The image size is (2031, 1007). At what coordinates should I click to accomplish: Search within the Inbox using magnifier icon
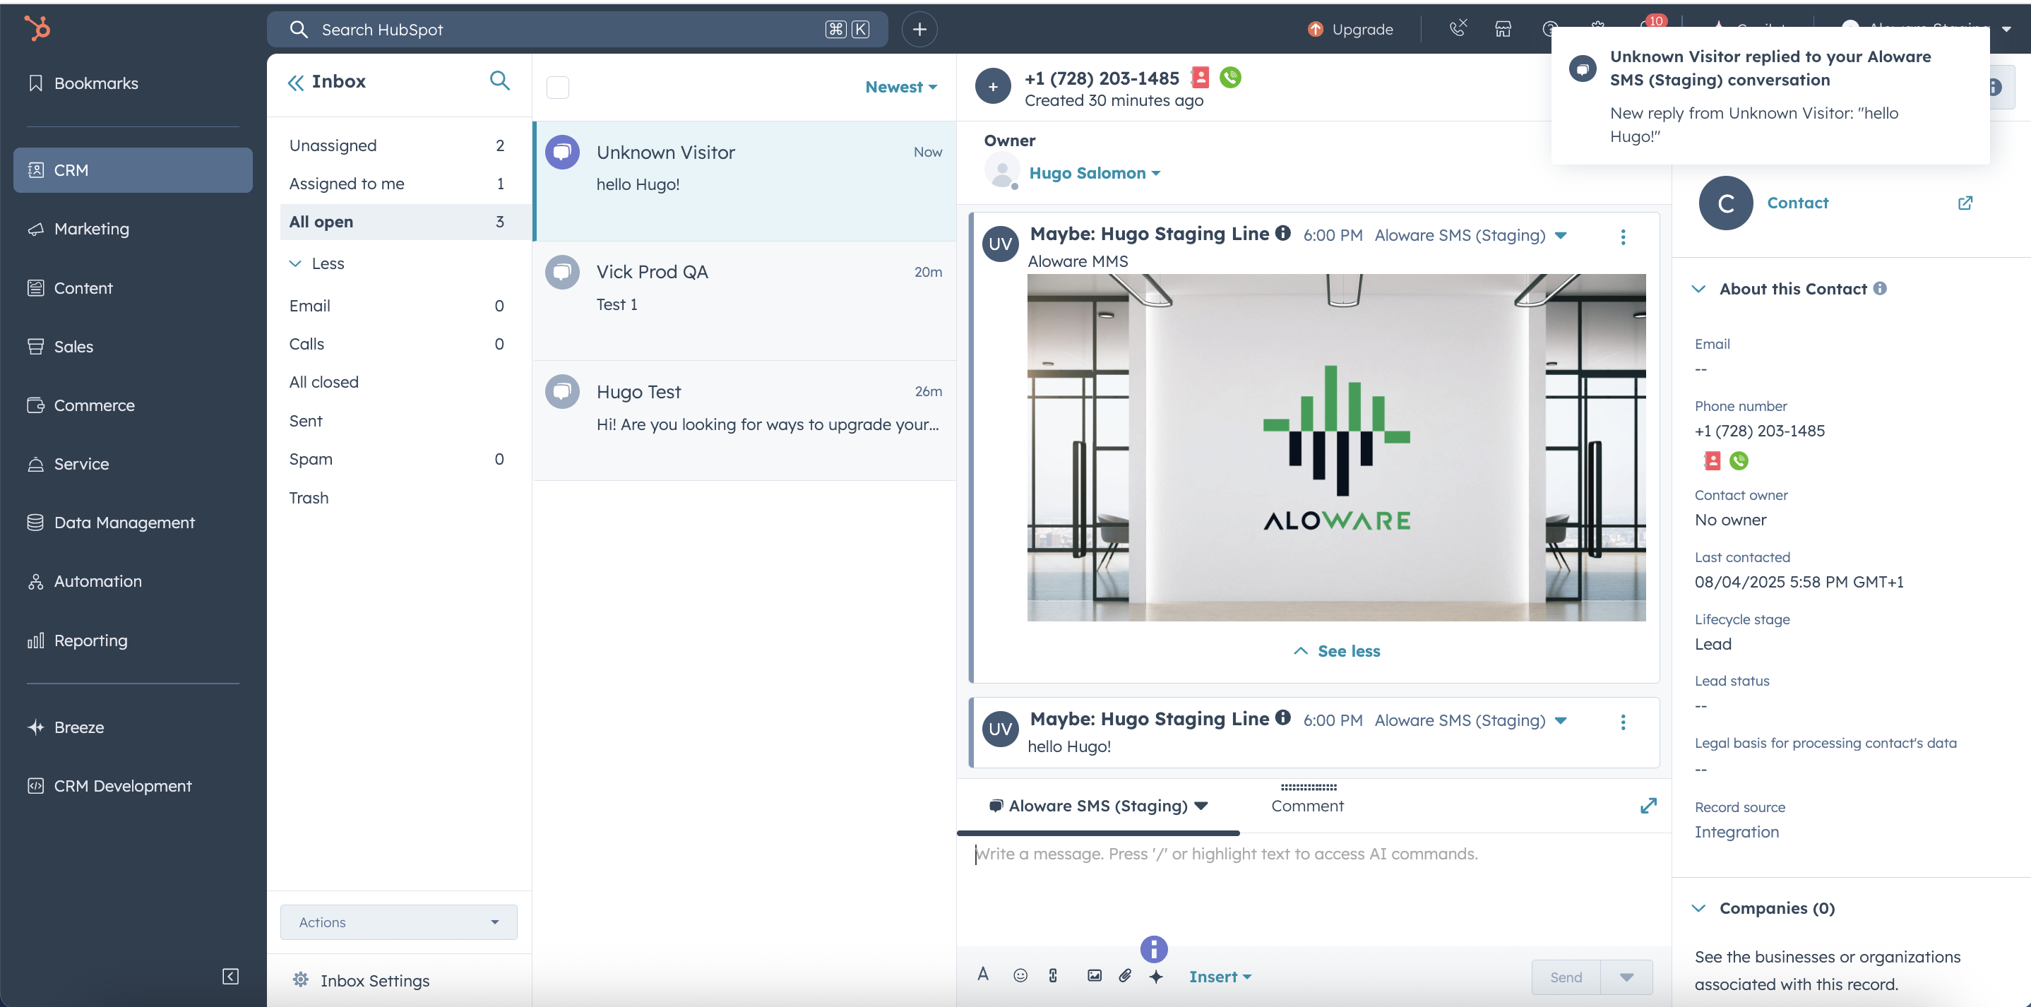pos(500,81)
